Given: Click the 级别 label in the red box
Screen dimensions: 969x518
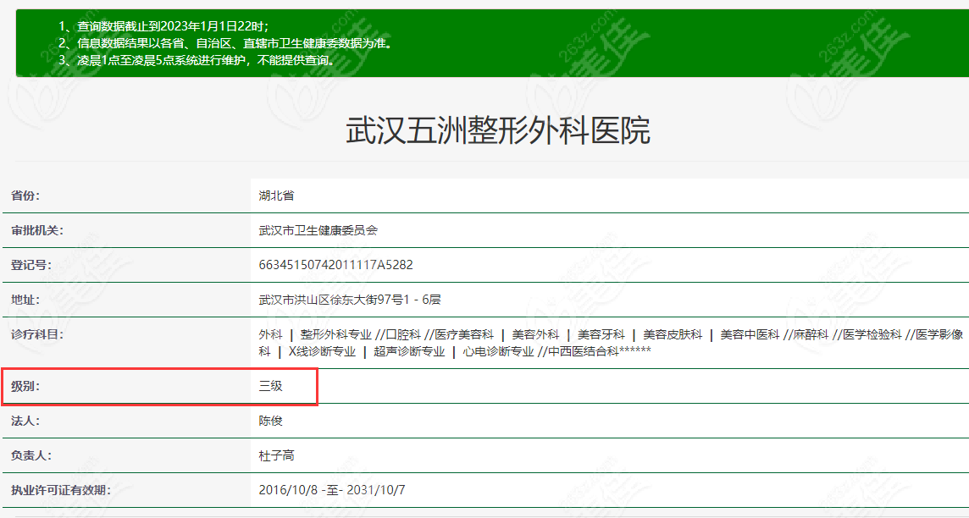Looking at the screenshot, I should click(x=25, y=386).
